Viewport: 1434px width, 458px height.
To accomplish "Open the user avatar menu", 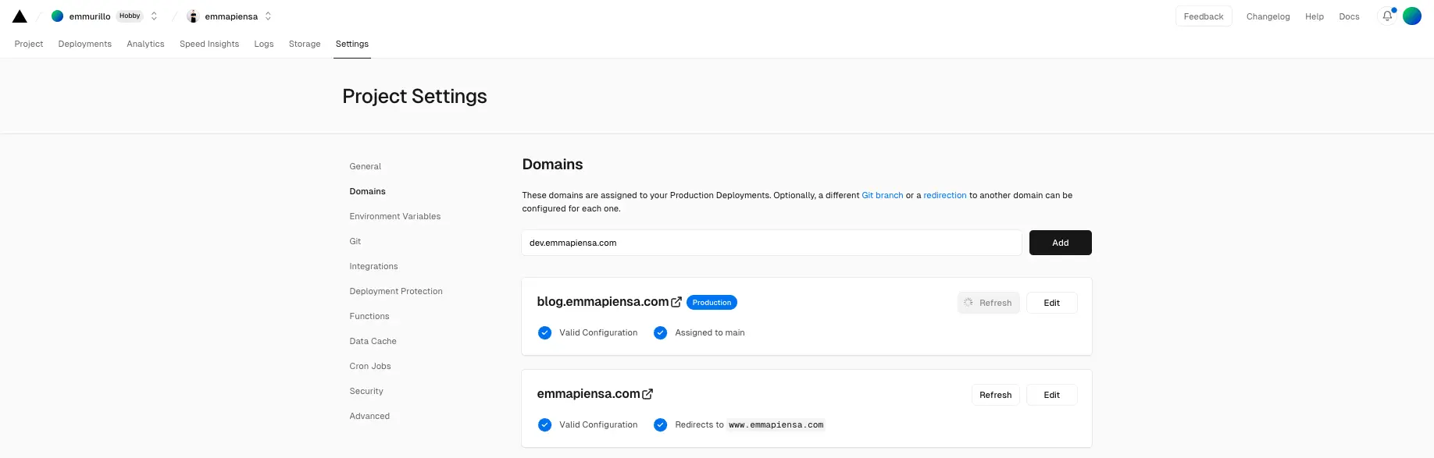I will (x=1412, y=16).
